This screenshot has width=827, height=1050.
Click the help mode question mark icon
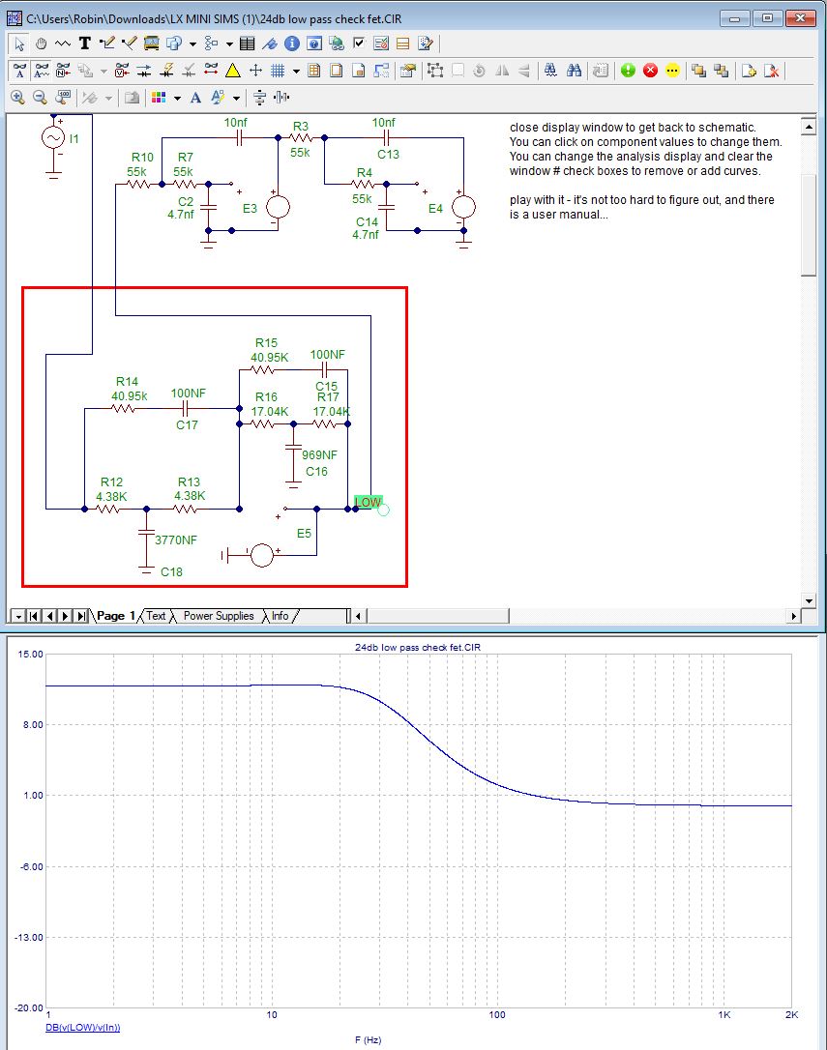point(313,44)
